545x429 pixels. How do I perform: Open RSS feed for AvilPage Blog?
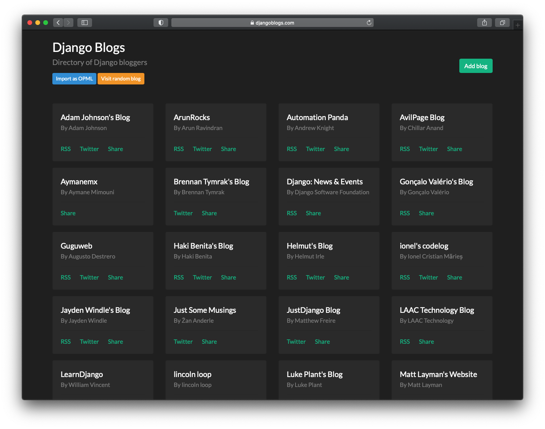tap(405, 149)
